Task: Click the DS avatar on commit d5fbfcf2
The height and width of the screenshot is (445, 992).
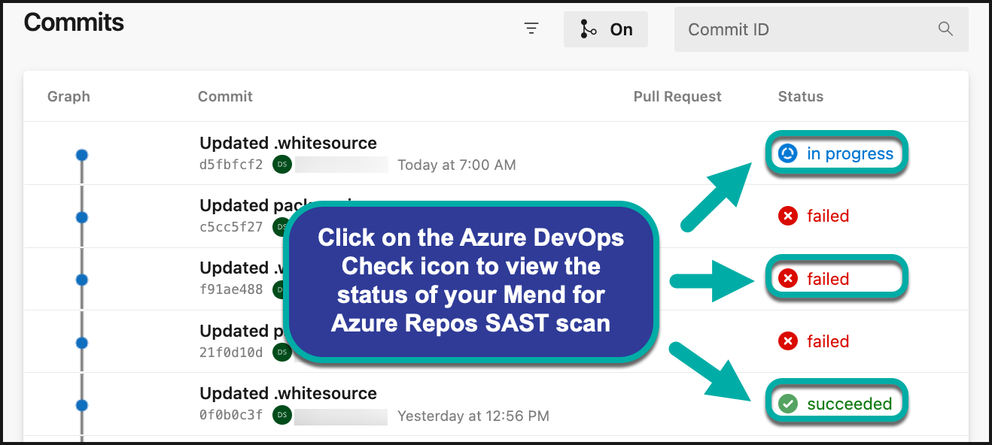Action: pos(282,165)
